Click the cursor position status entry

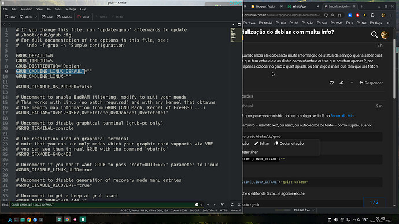145,210
